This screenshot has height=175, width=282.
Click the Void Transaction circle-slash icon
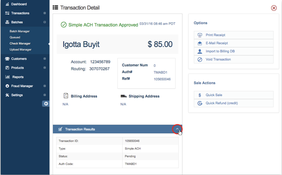tap(200, 60)
